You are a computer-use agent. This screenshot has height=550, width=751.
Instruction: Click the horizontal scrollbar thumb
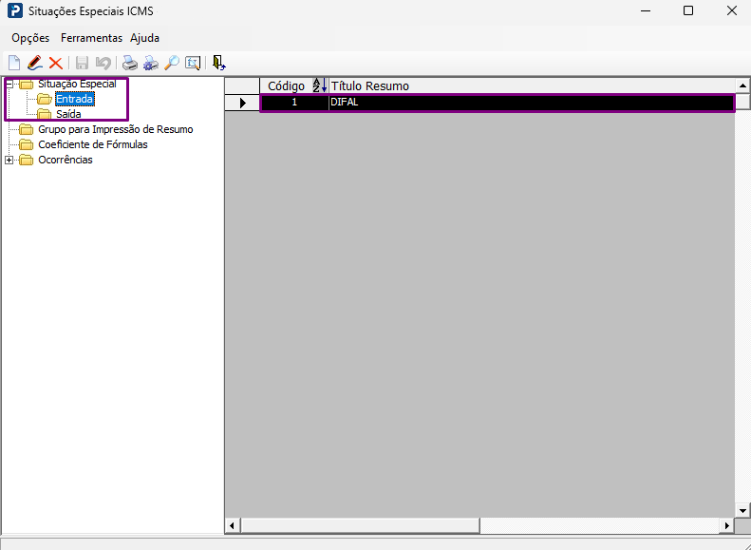pyautogui.click(x=360, y=525)
